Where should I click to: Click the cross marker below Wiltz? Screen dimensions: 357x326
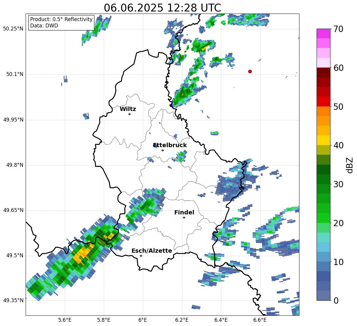coord(130,114)
